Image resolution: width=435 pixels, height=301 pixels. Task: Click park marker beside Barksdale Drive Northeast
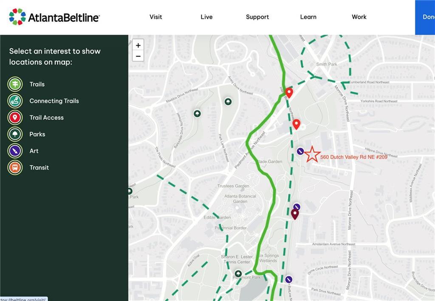point(197,114)
